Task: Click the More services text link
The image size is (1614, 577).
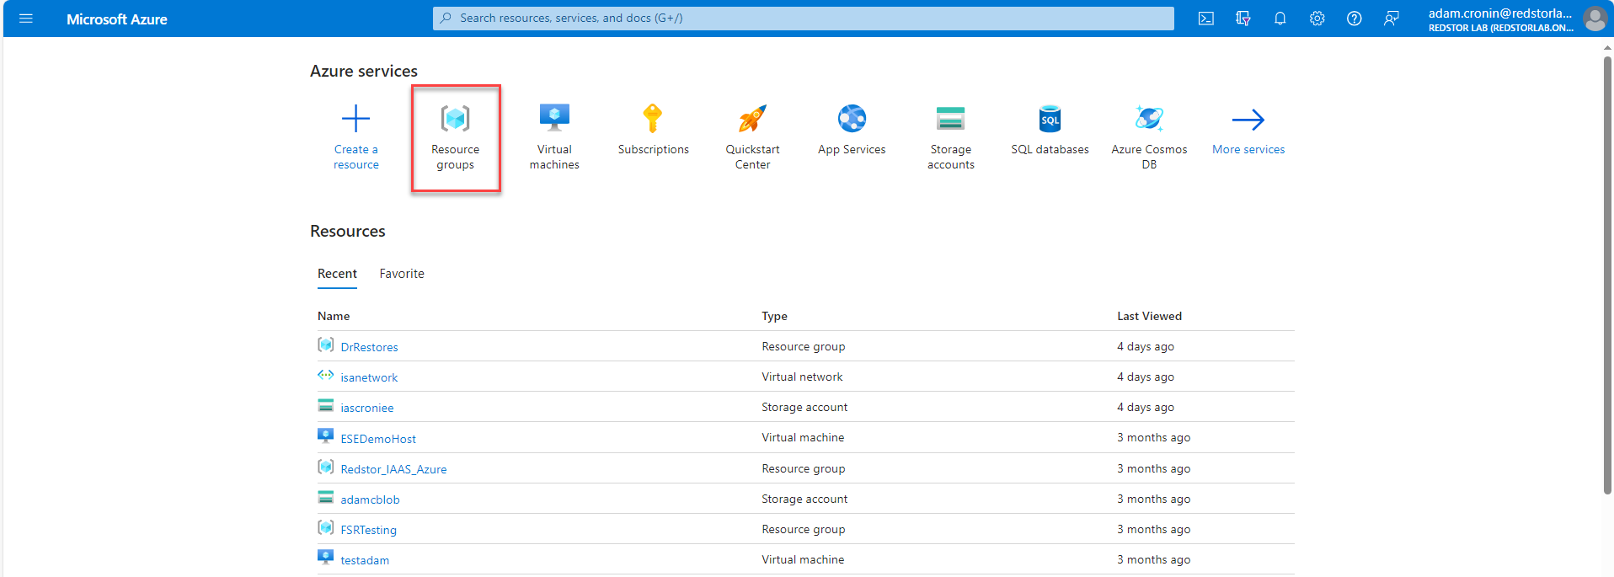Action: [x=1248, y=149]
